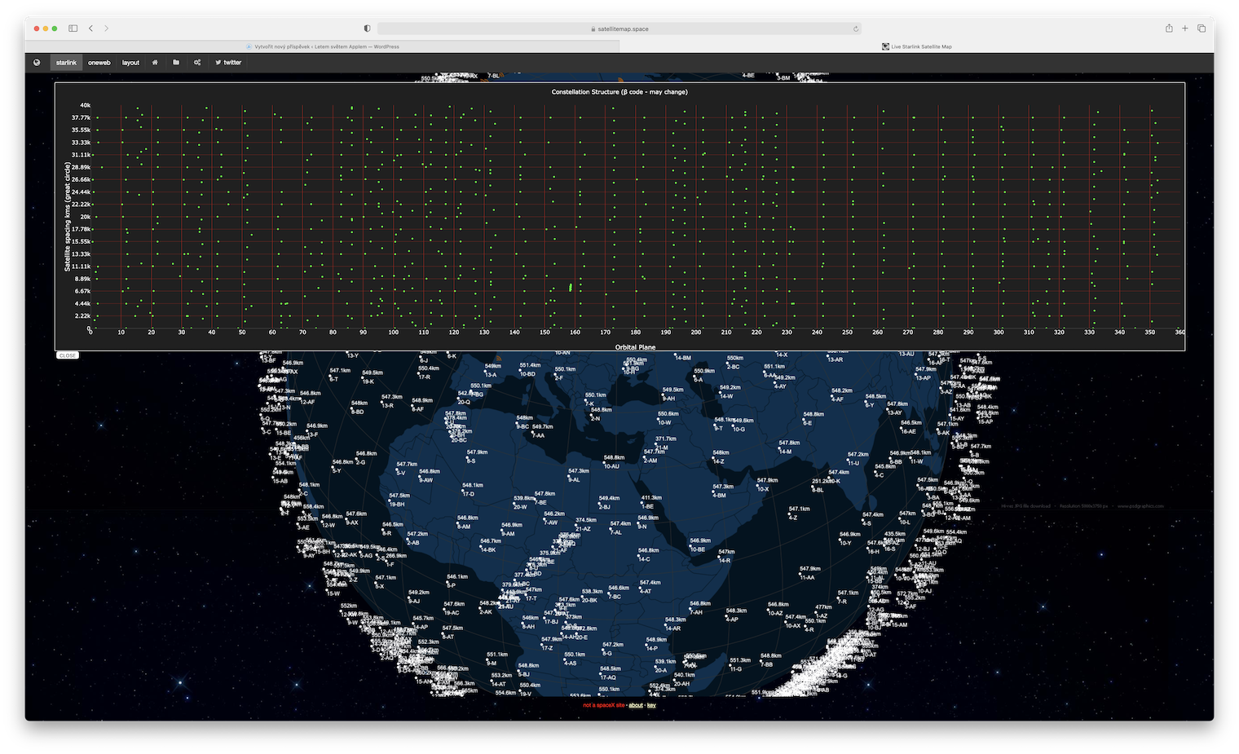This screenshot has height=754, width=1239.
Task: Click the 270 orbital plane tick label
Action: click(x=907, y=333)
